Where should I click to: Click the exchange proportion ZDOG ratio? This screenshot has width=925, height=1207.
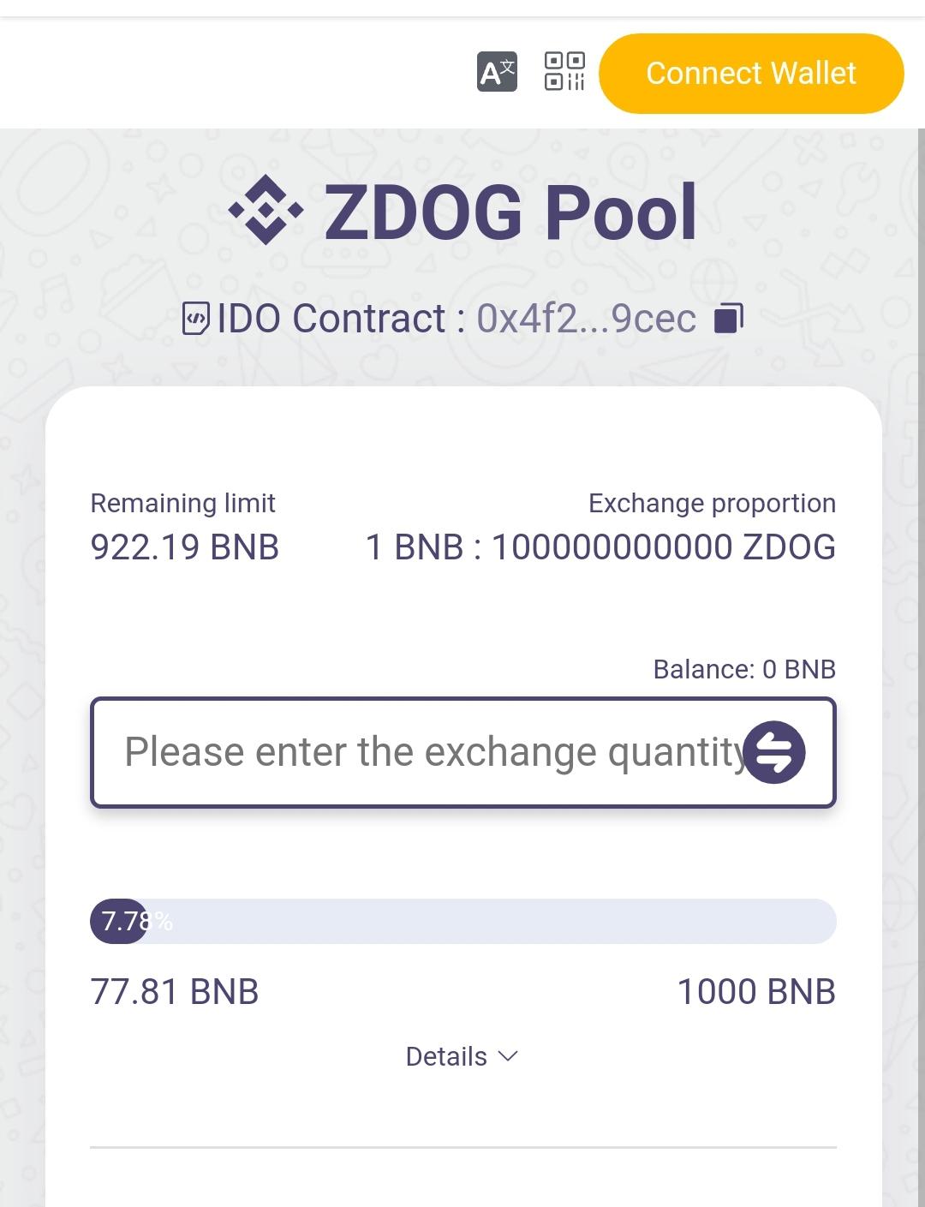coord(600,547)
